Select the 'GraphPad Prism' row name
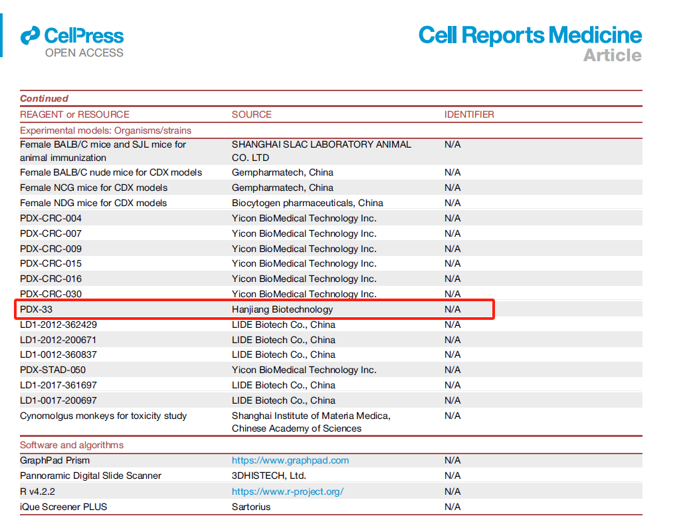The image size is (691, 530). click(54, 460)
